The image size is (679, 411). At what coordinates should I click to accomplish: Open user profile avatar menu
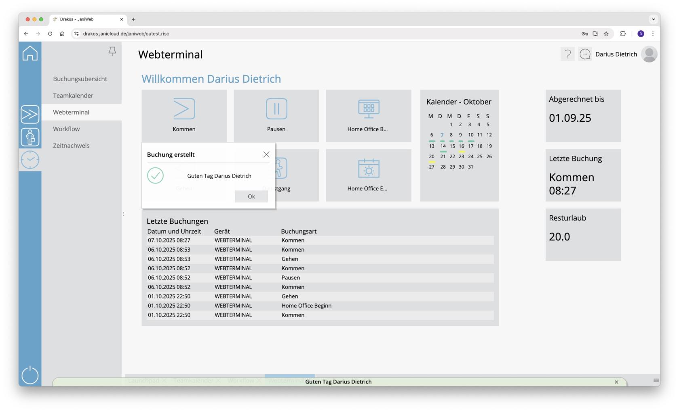pyautogui.click(x=649, y=54)
